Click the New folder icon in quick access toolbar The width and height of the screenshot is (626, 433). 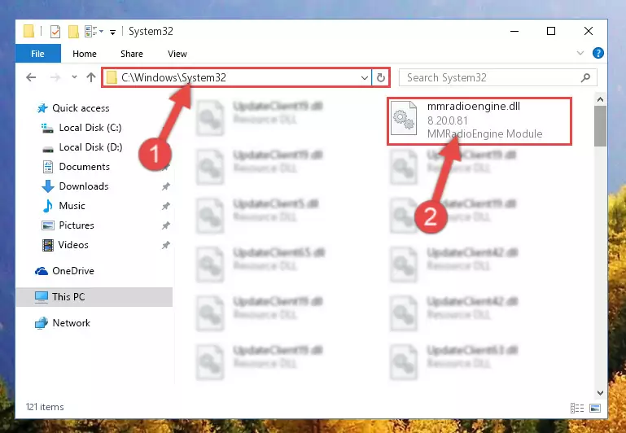pos(73,31)
